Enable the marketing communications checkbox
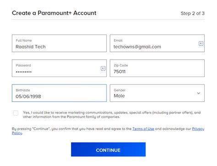 click(16, 113)
